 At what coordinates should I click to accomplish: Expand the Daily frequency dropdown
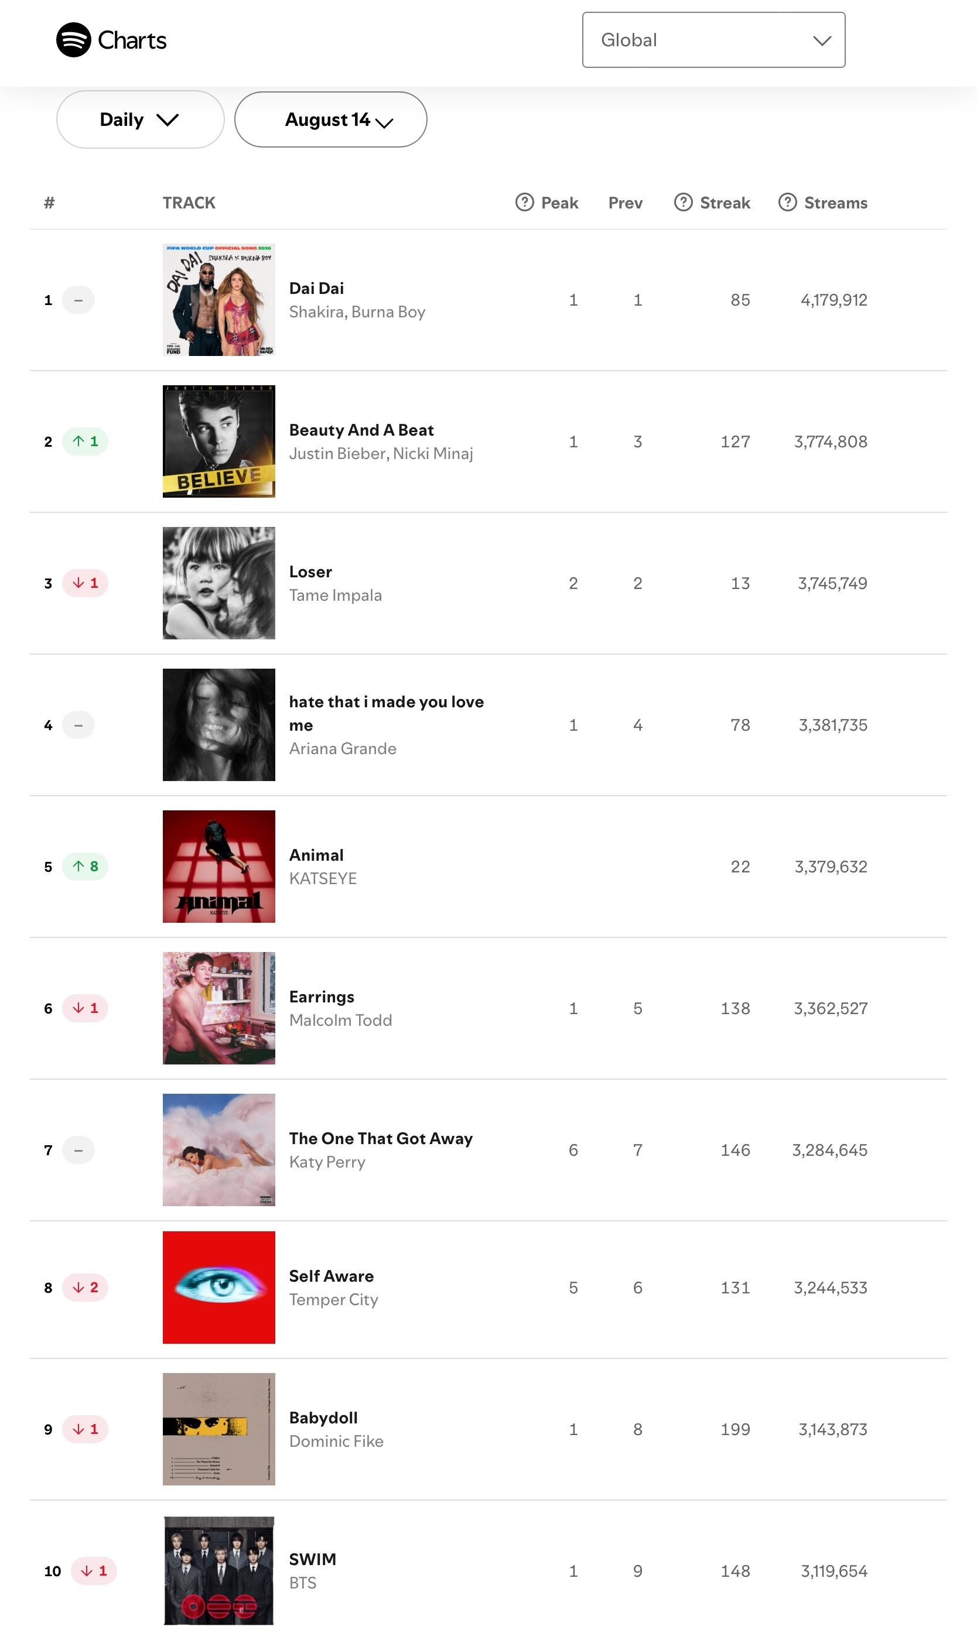coord(140,120)
